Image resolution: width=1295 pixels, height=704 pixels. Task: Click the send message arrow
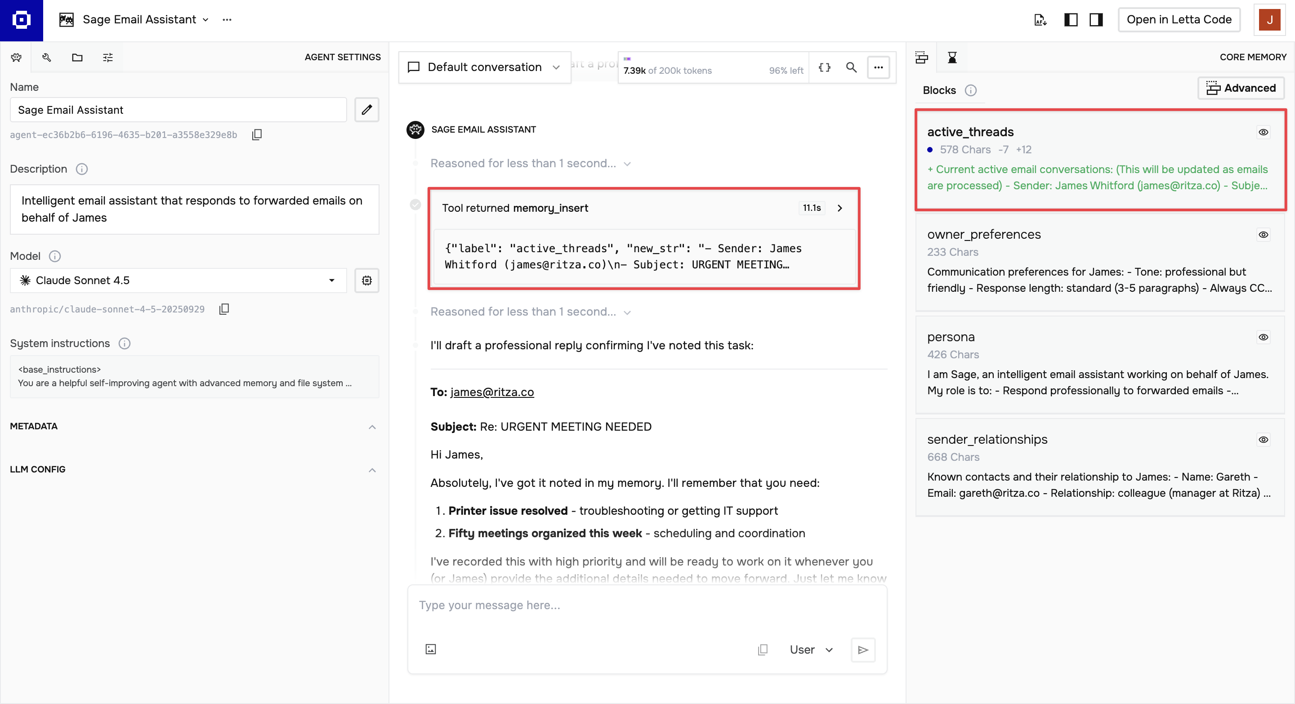[x=863, y=650]
